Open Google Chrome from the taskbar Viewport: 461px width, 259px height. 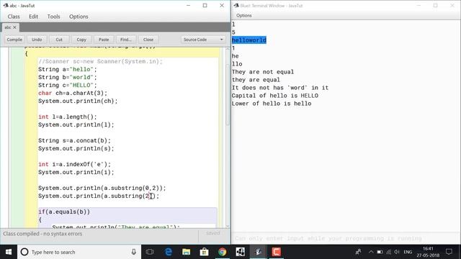coord(223,252)
